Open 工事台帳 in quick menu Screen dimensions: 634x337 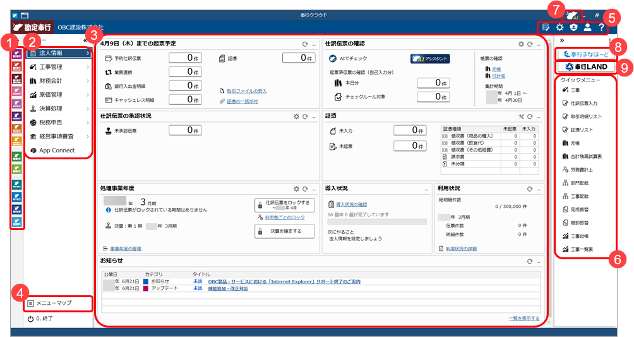pyautogui.click(x=575, y=236)
